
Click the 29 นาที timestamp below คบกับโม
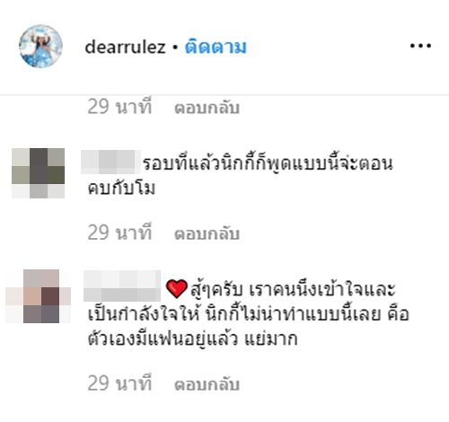[x=119, y=233]
